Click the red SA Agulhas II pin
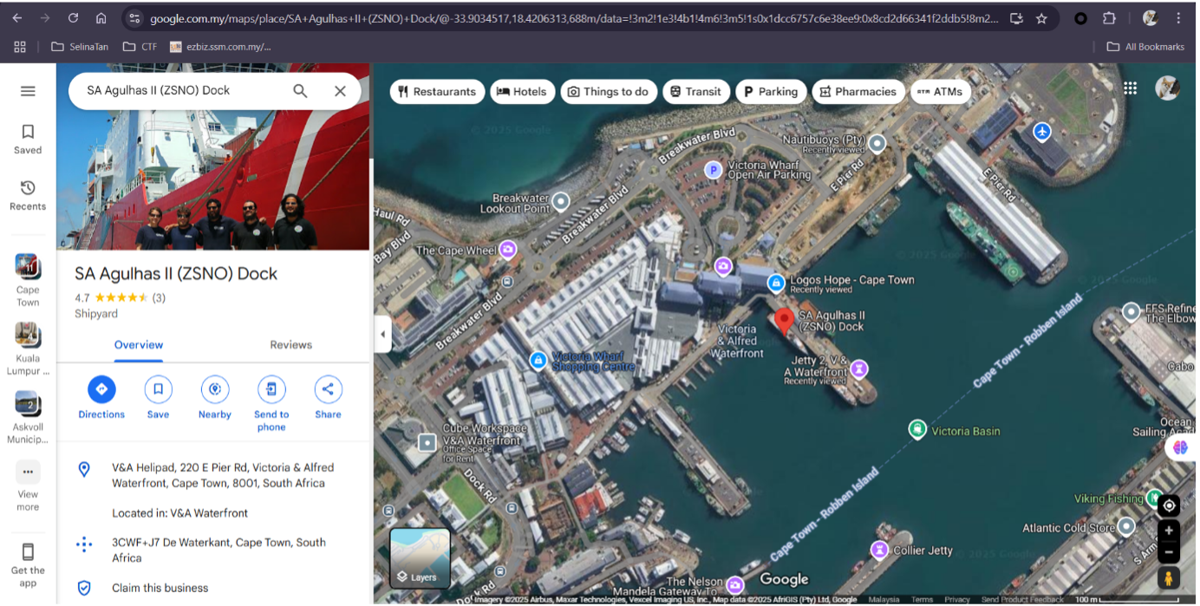Image resolution: width=1200 pixels, height=606 pixels. point(784,322)
